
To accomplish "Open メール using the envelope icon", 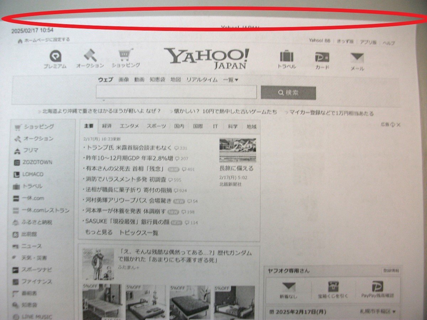I will [356, 57].
